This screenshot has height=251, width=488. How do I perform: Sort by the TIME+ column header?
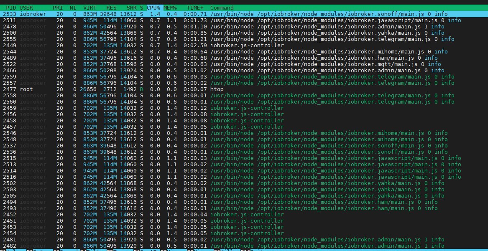coord(195,8)
